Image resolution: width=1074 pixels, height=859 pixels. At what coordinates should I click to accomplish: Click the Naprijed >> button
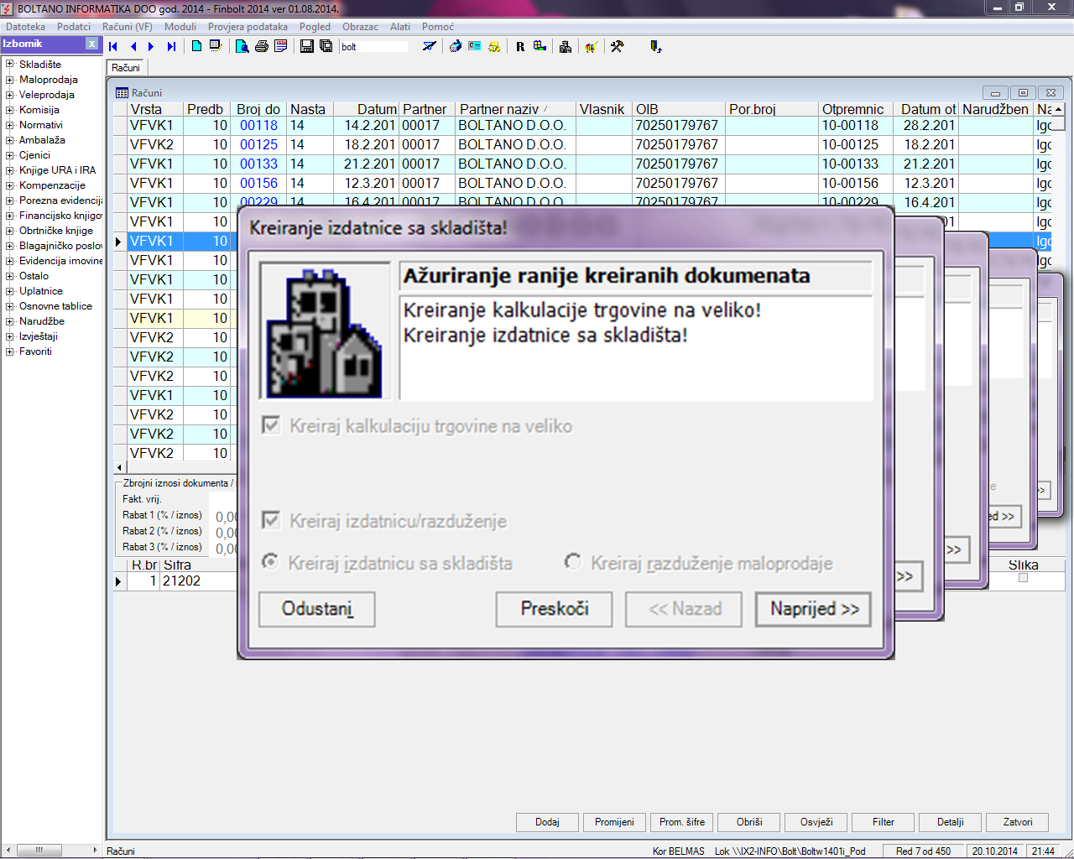(813, 609)
